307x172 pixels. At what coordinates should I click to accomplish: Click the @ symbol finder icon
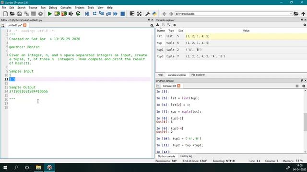40,14
